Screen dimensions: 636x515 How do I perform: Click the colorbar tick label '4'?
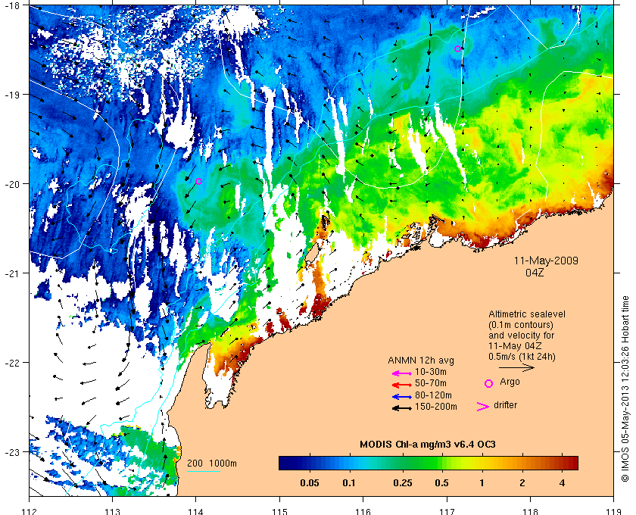562,483
